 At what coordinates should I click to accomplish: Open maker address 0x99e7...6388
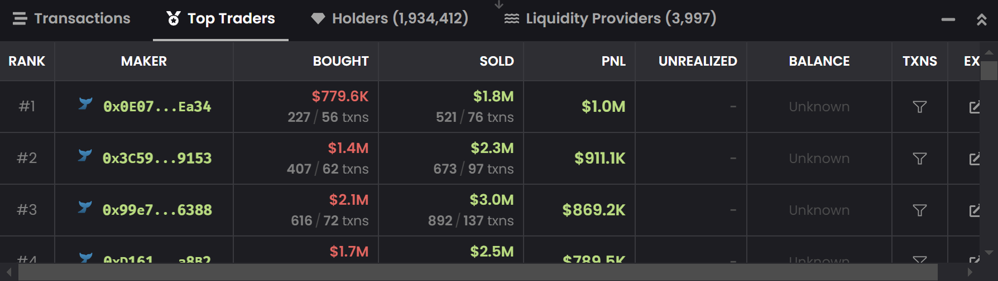click(157, 210)
